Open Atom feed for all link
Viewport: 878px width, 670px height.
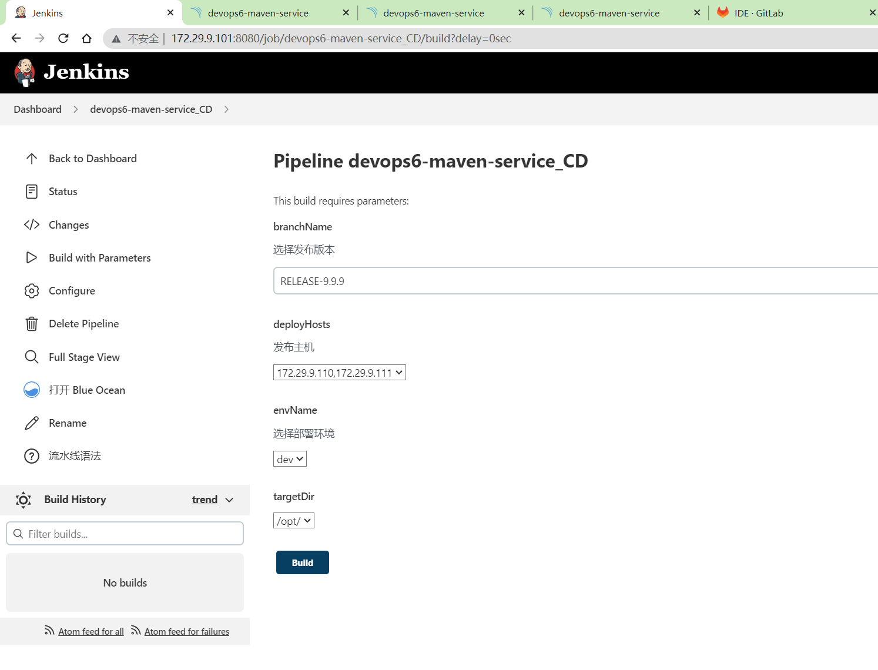[91, 631]
